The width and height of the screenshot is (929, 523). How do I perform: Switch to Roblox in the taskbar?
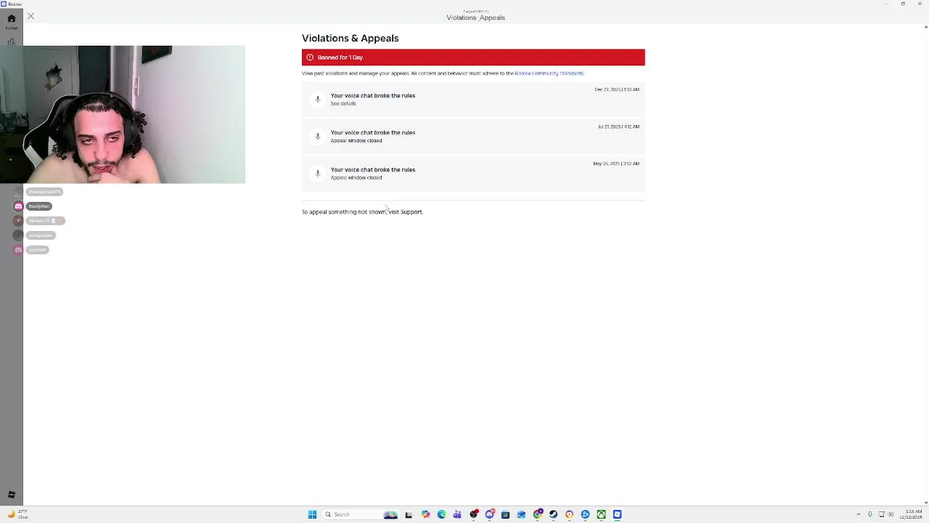click(x=617, y=514)
